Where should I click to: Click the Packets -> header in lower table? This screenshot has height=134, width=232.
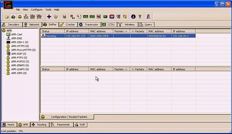[121, 69]
